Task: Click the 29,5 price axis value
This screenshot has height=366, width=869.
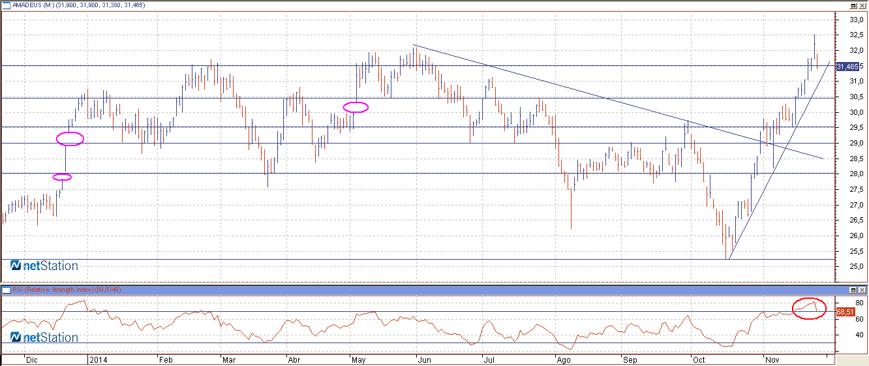Action: coord(856,127)
